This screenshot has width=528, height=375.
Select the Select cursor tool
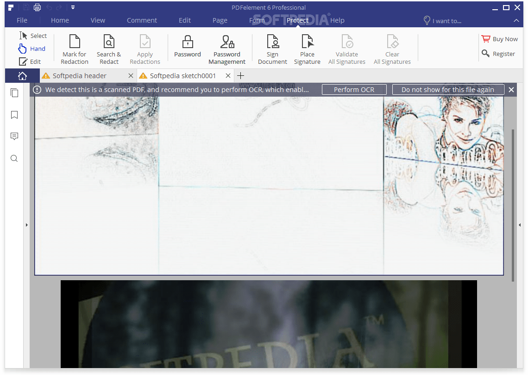33,36
